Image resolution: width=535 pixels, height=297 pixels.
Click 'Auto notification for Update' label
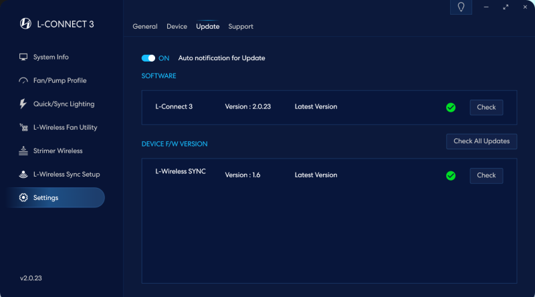click(221, 58)
